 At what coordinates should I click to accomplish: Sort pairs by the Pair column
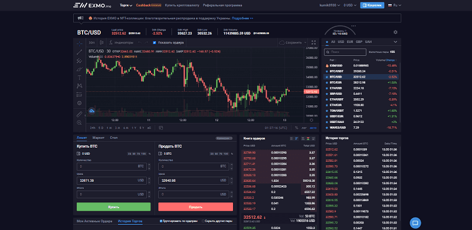(x=333, y=60)
